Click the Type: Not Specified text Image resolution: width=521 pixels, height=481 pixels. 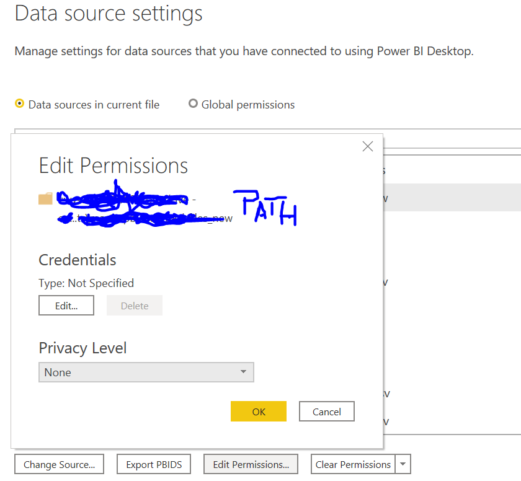[86, 283]
